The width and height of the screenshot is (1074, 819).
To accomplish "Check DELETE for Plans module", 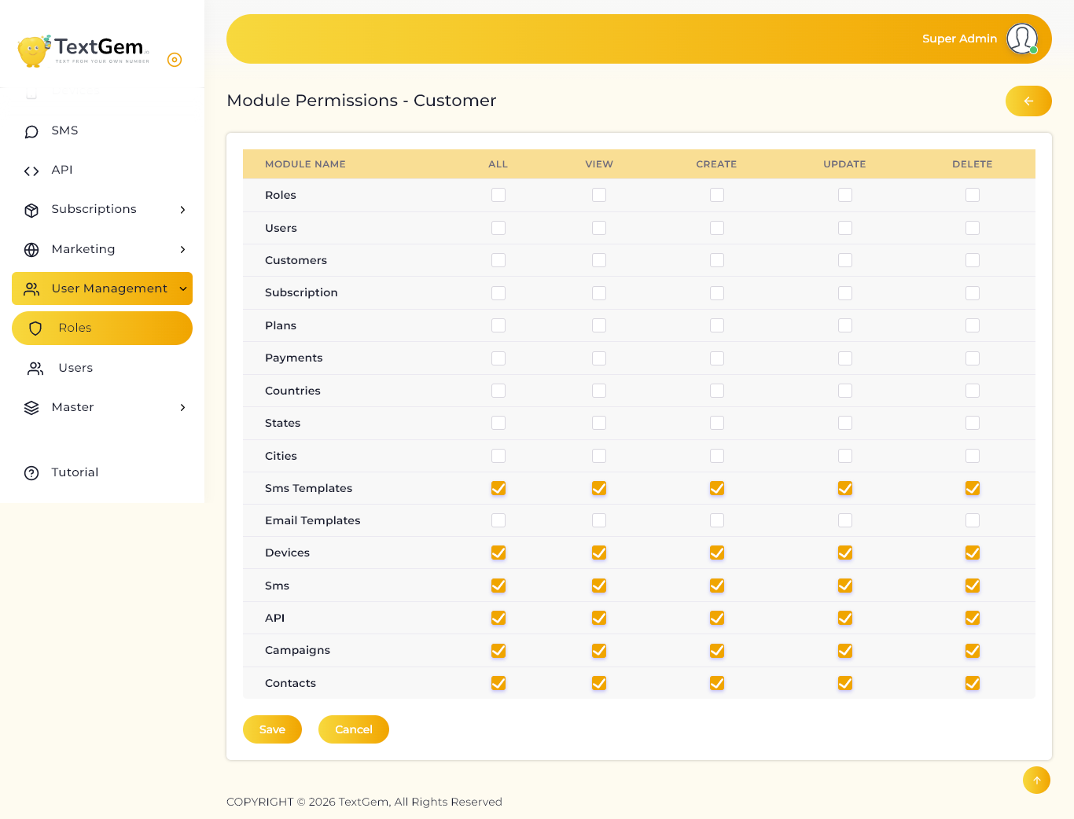I will coord(973,325).
